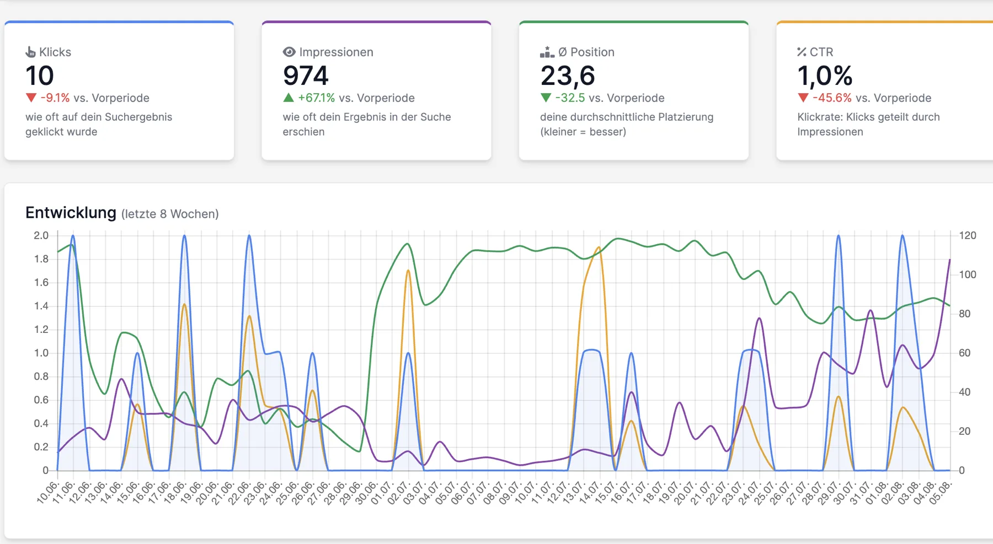
Task: Click the Entwicklung chart heading
Action: (x=71, y=213)
